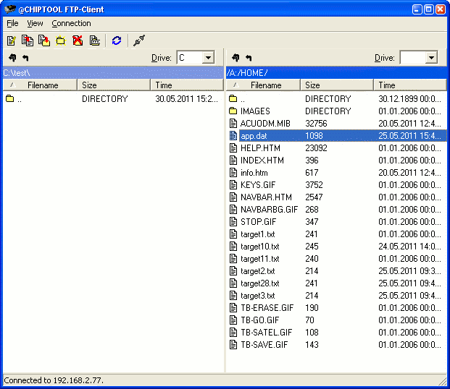Click the Time column header in local pane

pyautogui.click(x=187, y=85)
